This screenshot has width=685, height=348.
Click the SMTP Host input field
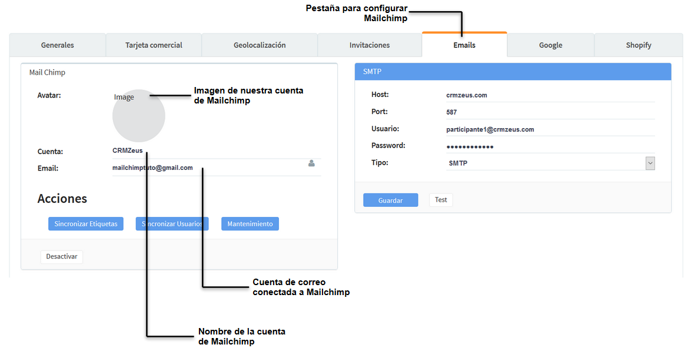[550, 95]
